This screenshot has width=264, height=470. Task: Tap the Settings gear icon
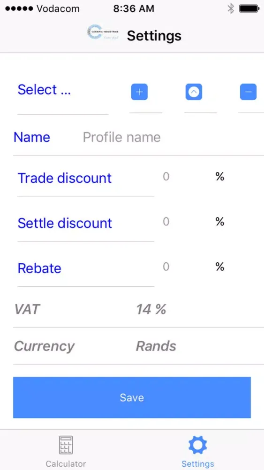point(197,445)
